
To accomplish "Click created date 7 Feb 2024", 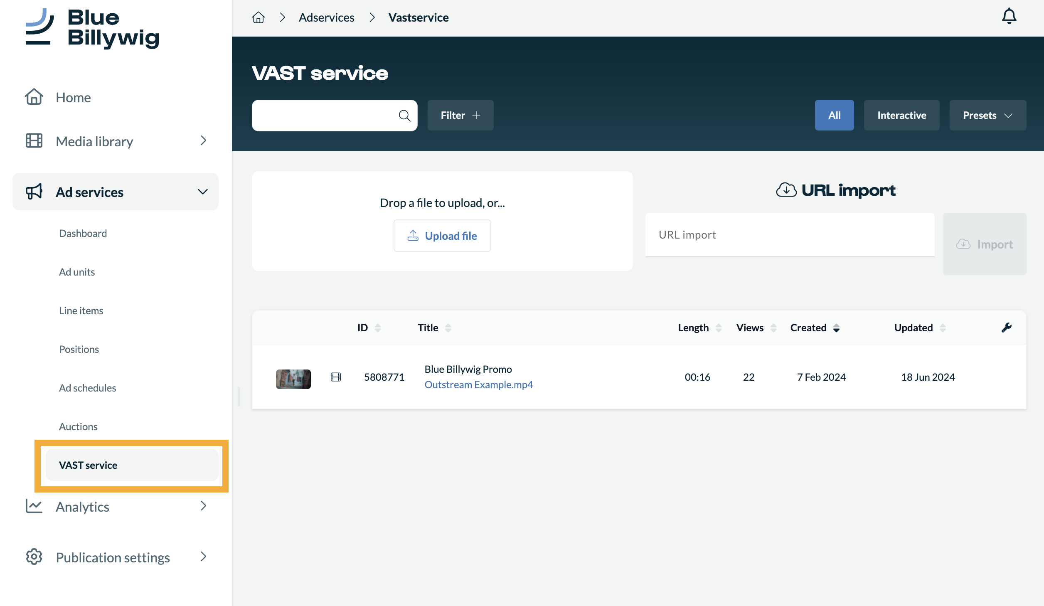I will coord(821,377).
